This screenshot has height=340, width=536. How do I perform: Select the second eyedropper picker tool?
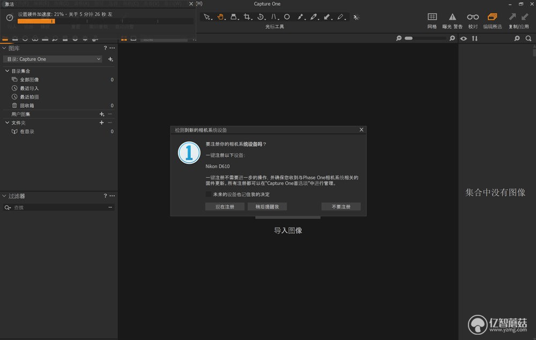coord(314,17)
